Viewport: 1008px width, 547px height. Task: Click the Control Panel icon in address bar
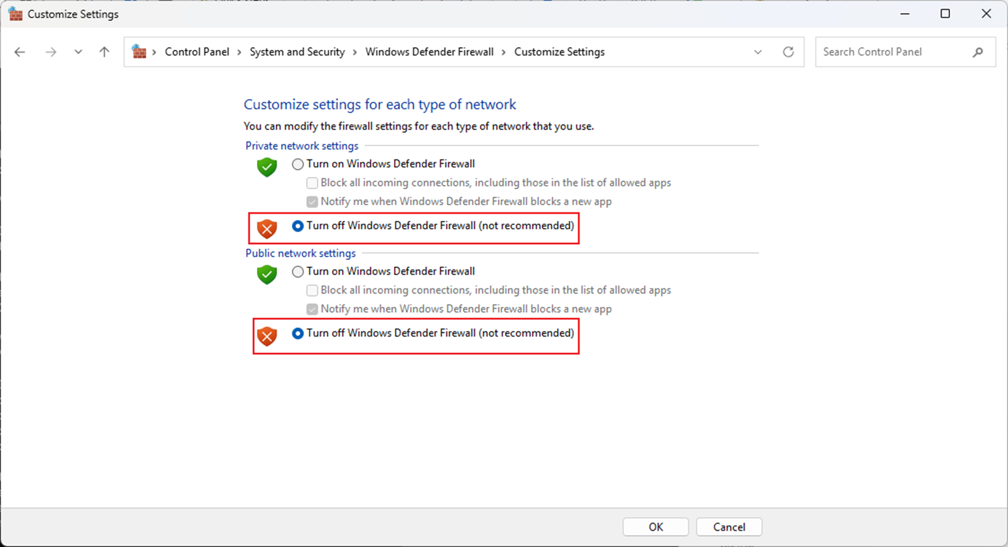139,52
